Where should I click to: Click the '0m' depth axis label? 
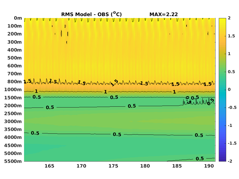(x=18, y=18)
